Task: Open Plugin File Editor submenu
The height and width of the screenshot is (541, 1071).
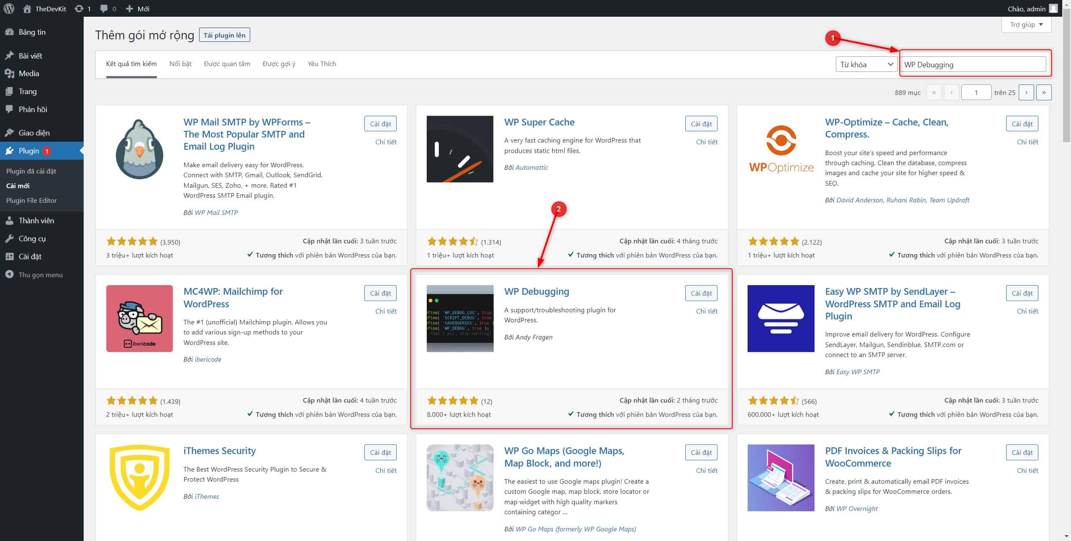Action: tap(31, 200)
